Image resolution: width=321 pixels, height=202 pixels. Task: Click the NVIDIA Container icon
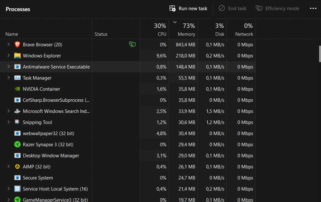coord(17,89)
